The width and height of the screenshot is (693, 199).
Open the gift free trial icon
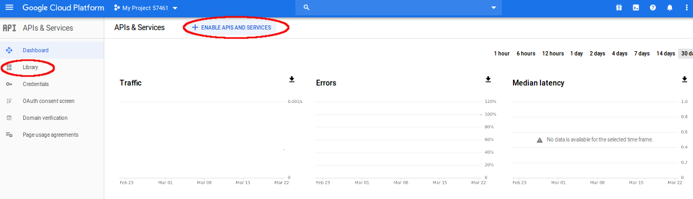coord(618,8)
